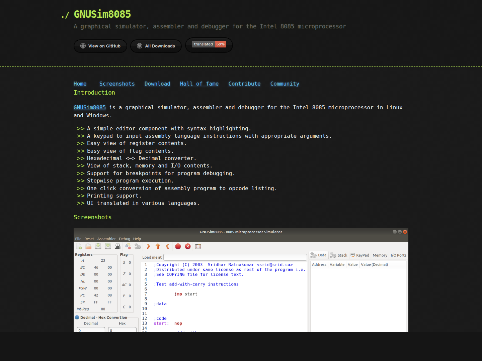Click the red Toggle Breakpoint circle icon
Viewport: 482px width, 361px height.
[178, 246]
